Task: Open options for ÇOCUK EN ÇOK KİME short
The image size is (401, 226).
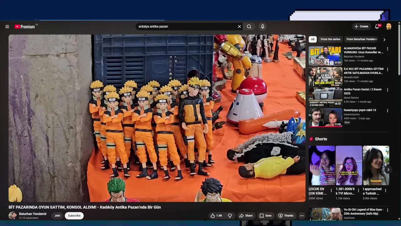Action: [331, 191]
